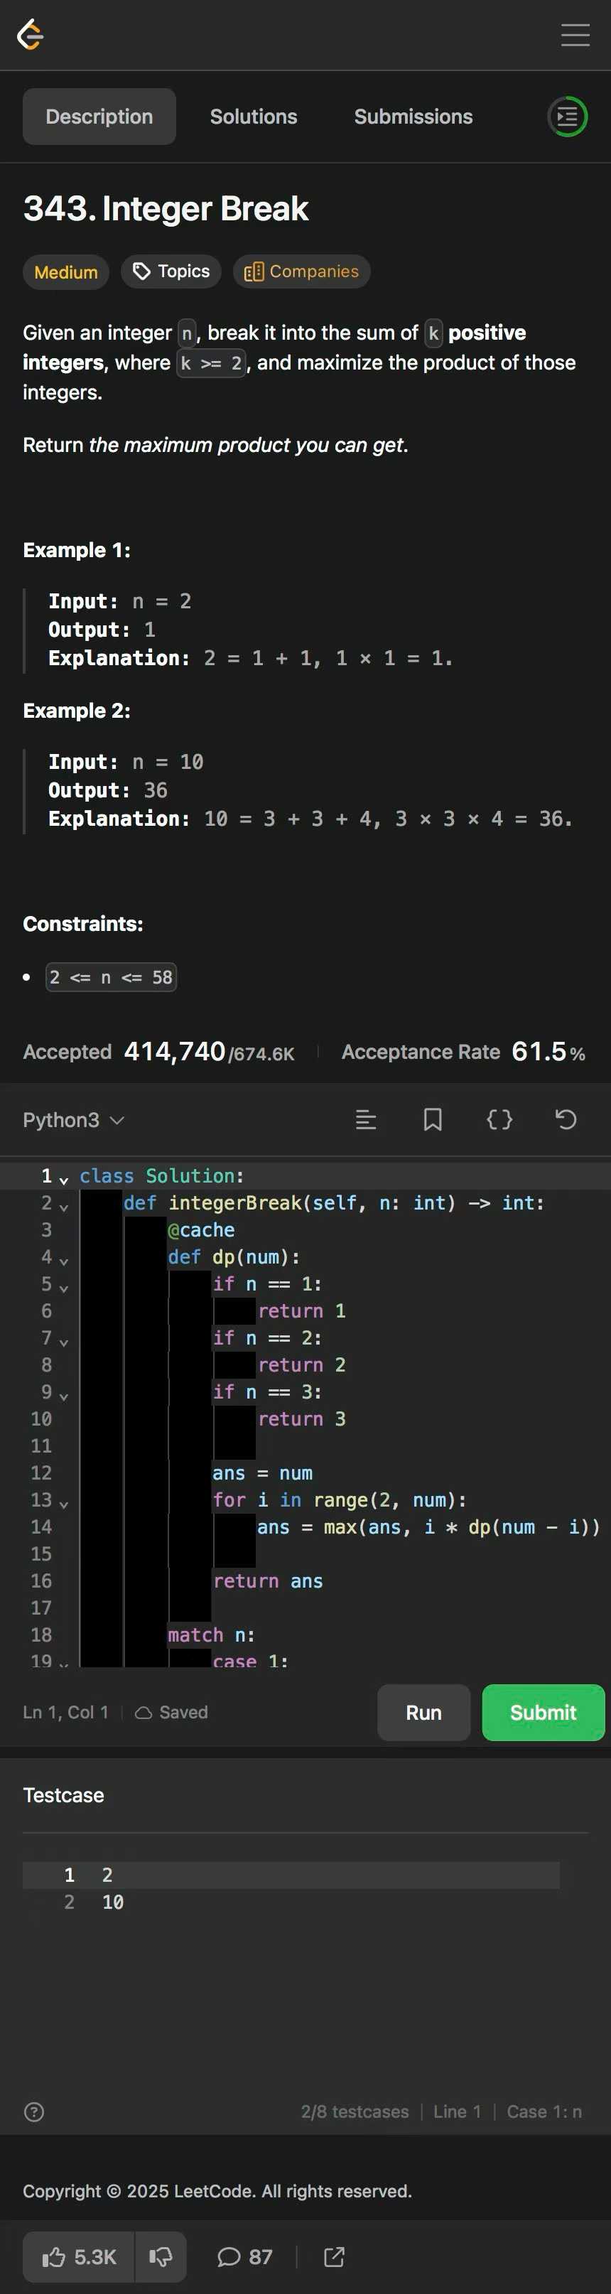Bookmark the code with bookmark icon
The width and height of the screenshot is (611, 2294).
pos(432,1119)
